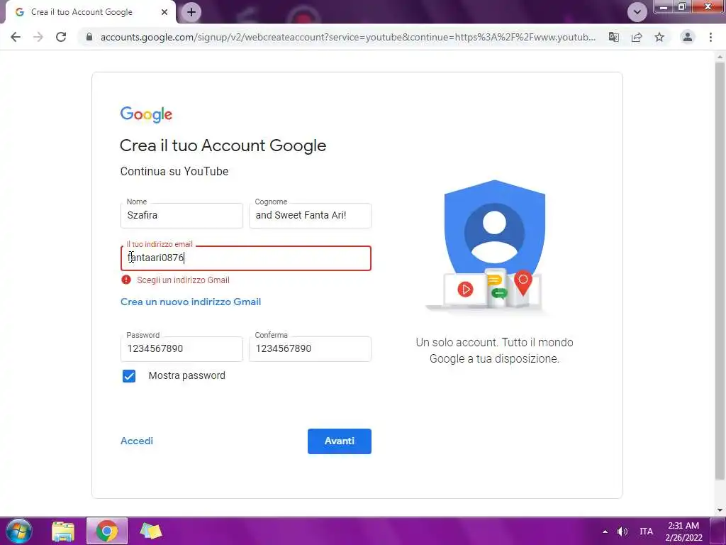The image size is (726, 545).
Task: Open the tab search dropdown
Action: pos(637,12)
